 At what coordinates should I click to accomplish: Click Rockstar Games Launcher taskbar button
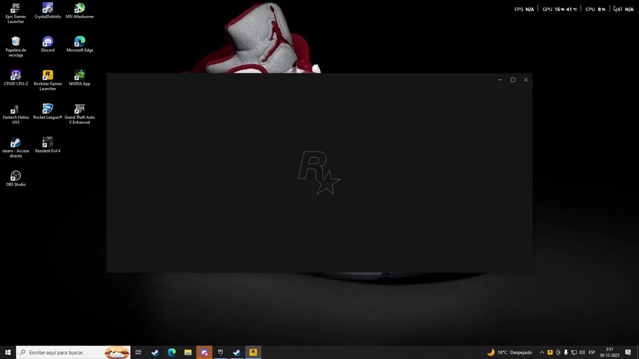[253, 353]
